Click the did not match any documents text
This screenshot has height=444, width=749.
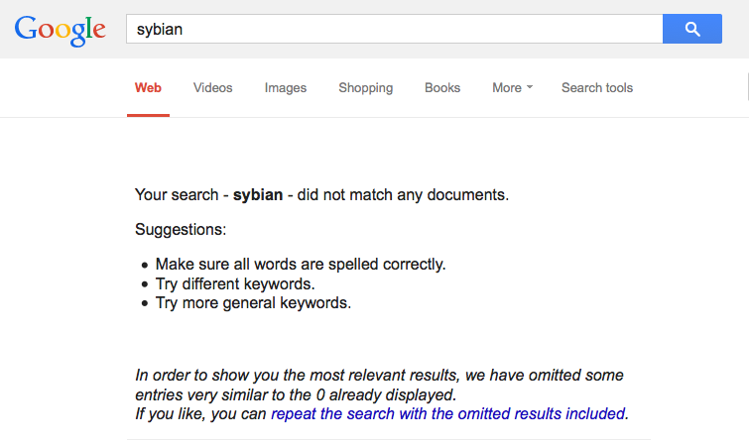[403, 195]
